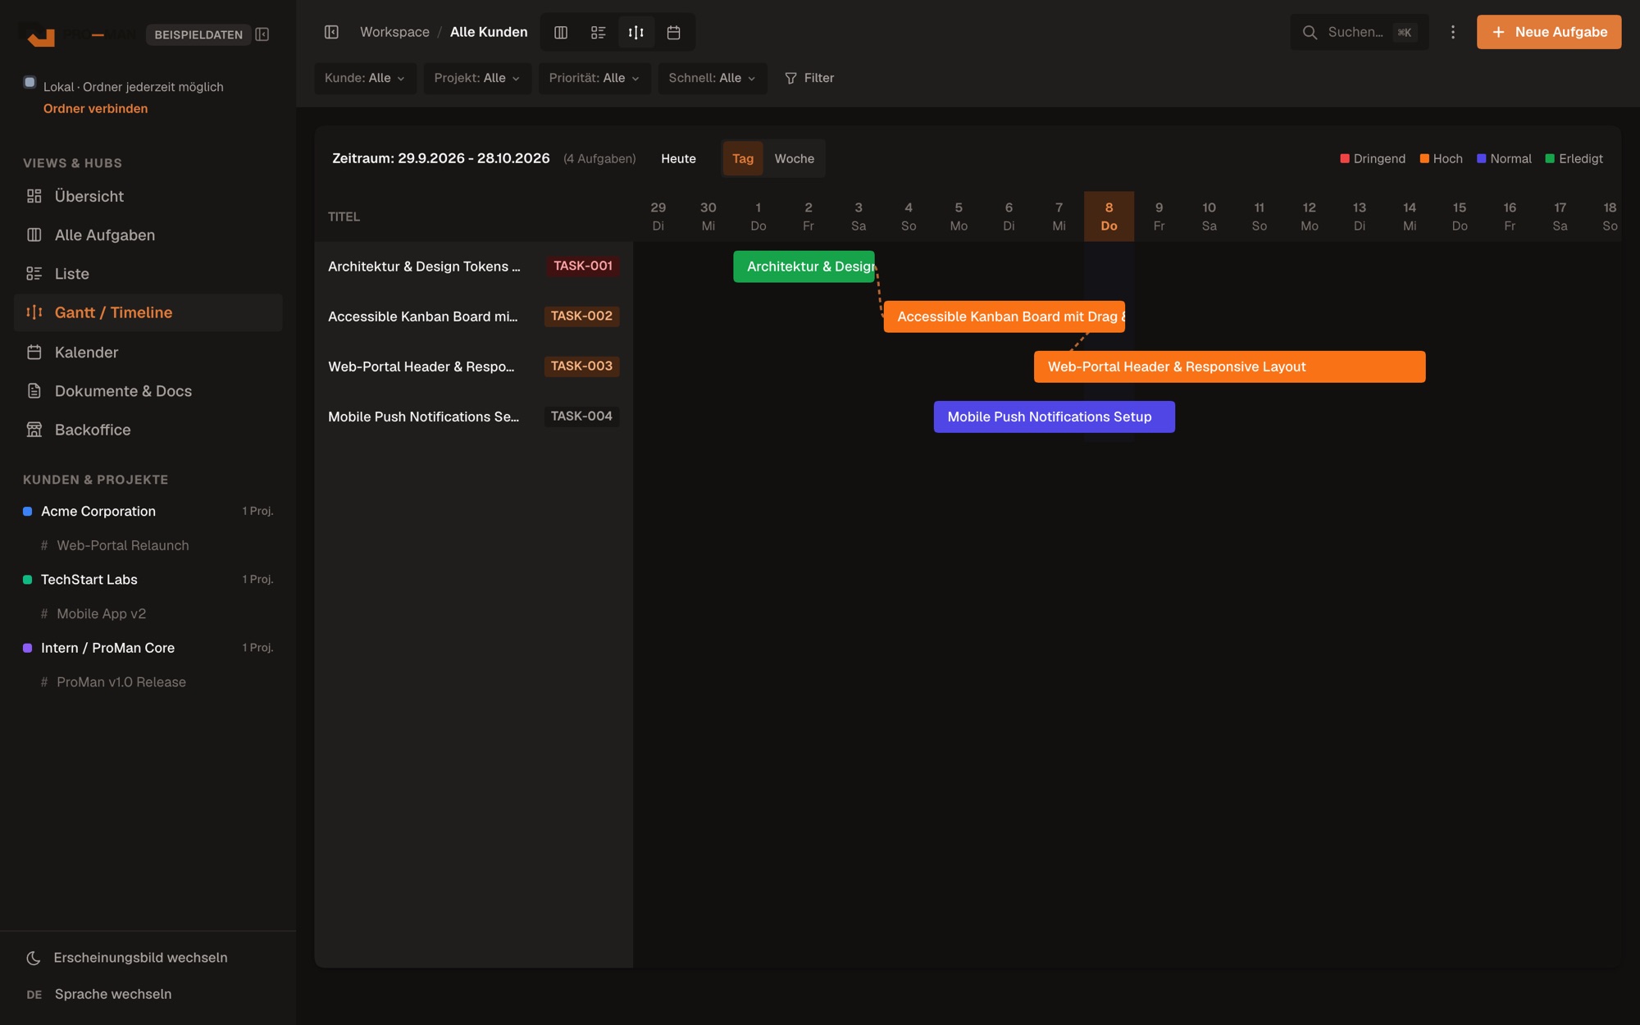Click the search magnifier icon
The height and width of the screenshot is (1025, 1640).
pos(1310,33)
